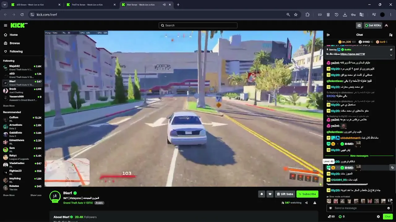The width and height of the screenshot is (396, 222).
Task: Open VladaKadlec recommended channel
Action: click(x=22, y=165)
